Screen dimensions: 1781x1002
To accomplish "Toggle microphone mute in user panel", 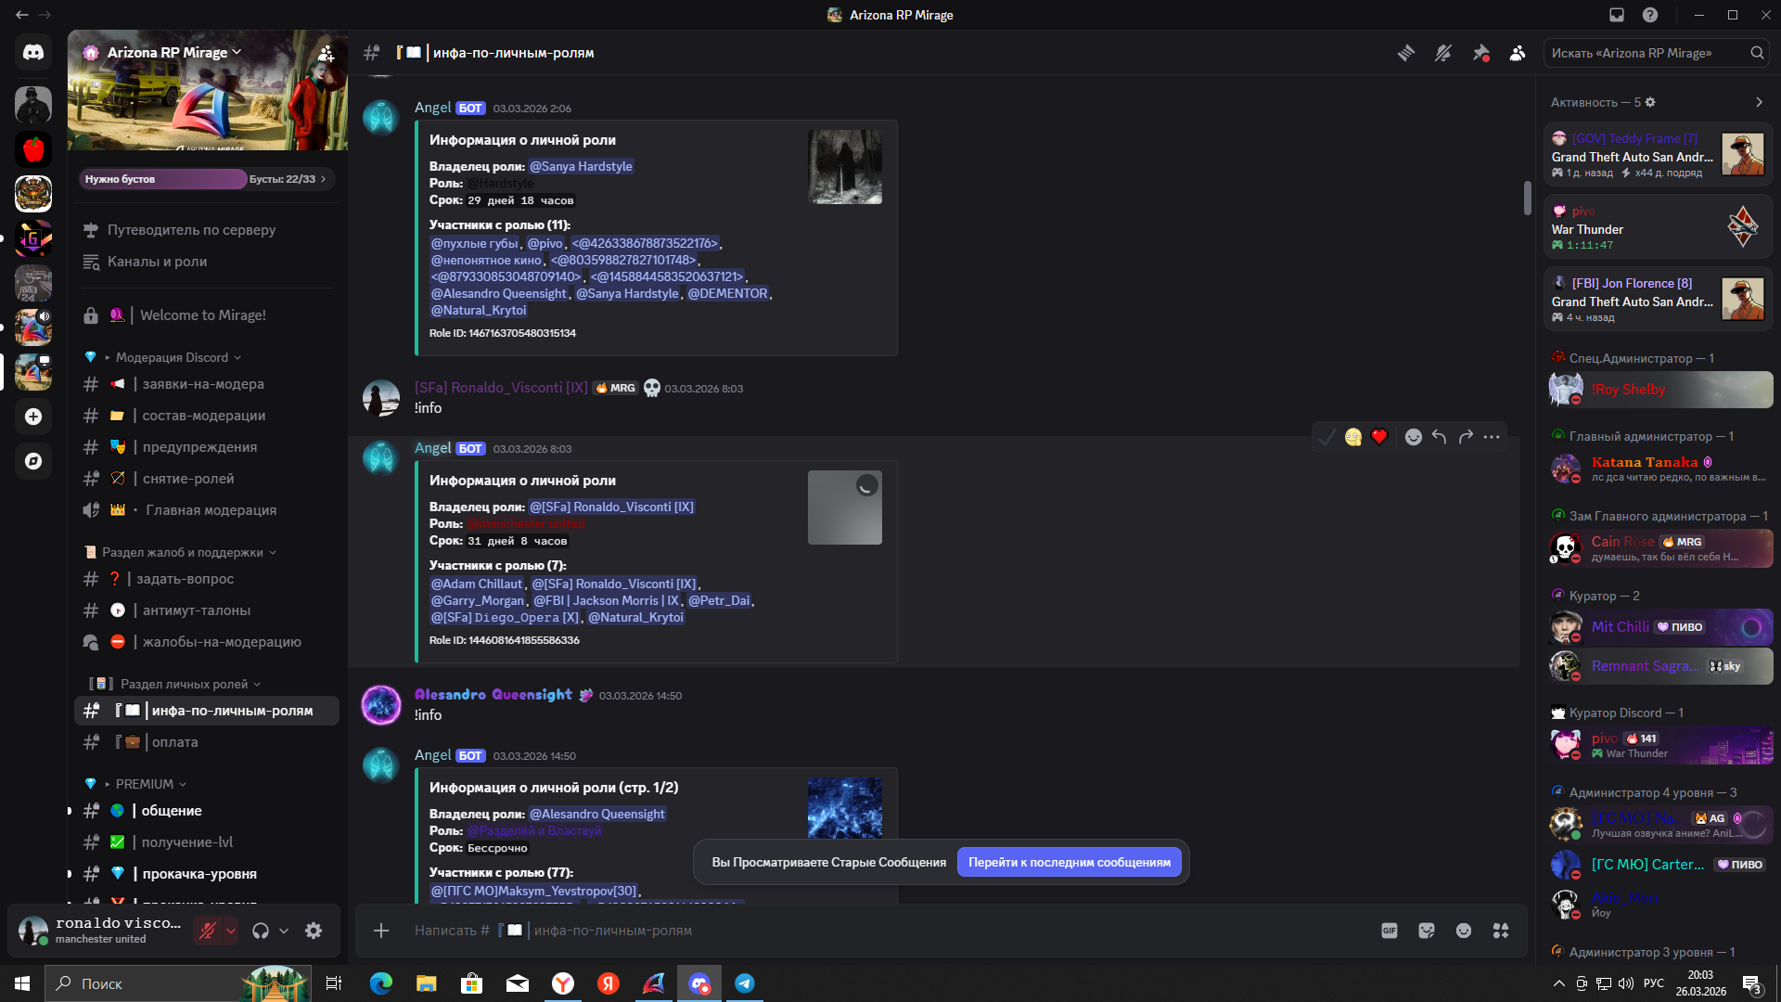I will tap(208, 931).
